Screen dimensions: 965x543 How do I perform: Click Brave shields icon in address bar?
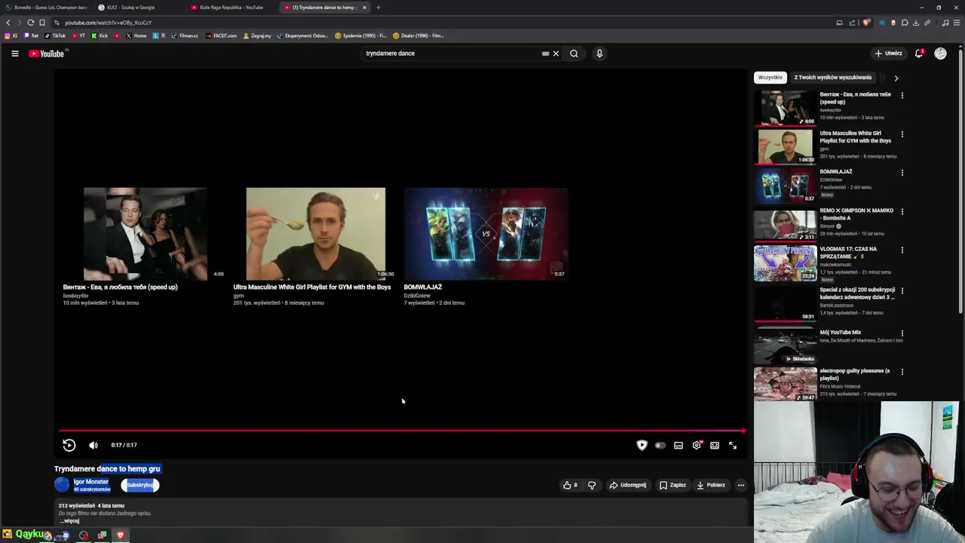coord(866,23)
